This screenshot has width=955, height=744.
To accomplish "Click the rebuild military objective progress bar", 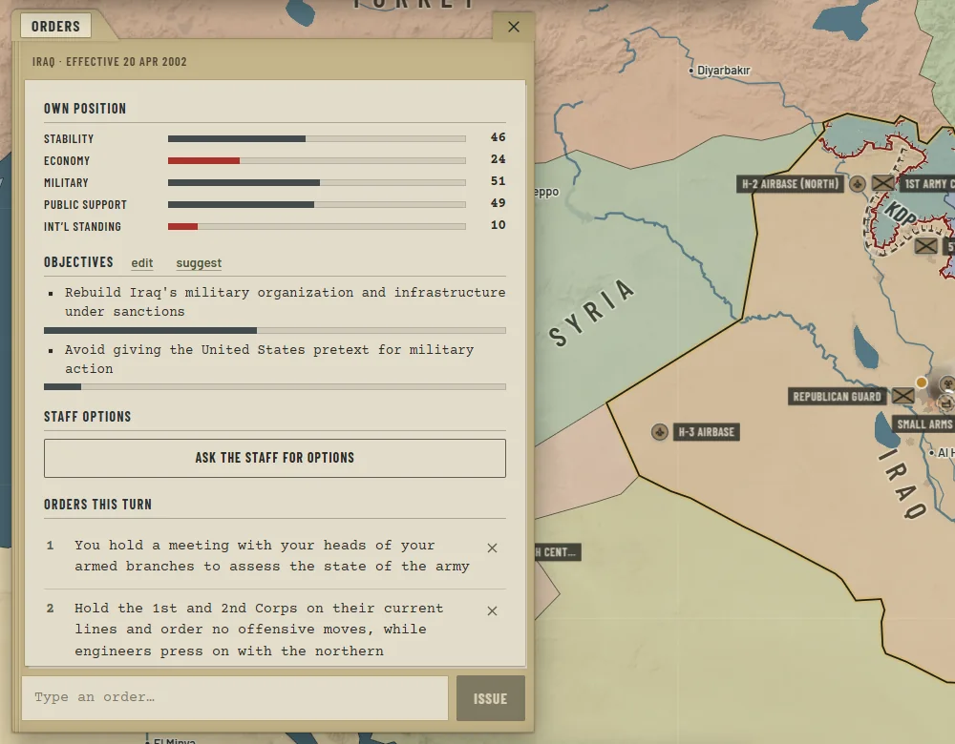I will 275,330.
